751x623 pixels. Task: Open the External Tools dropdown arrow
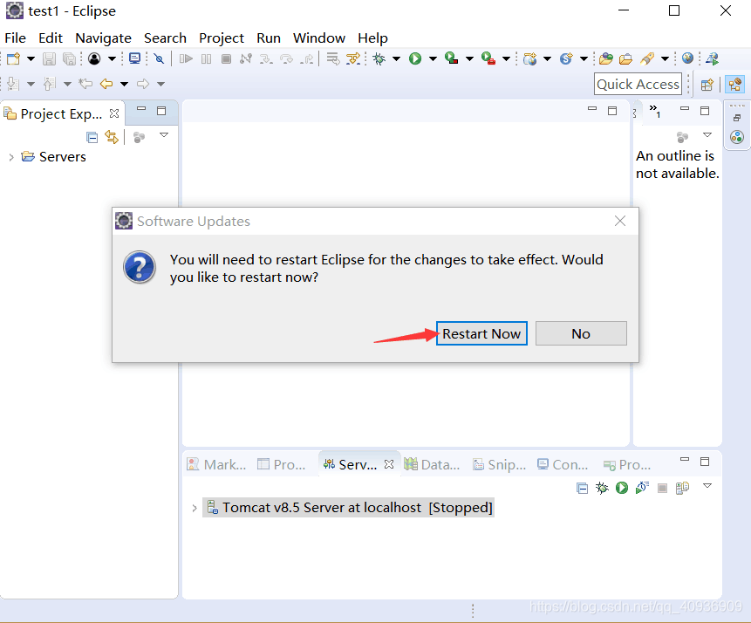pyautogui.click(x=506, y=59)
